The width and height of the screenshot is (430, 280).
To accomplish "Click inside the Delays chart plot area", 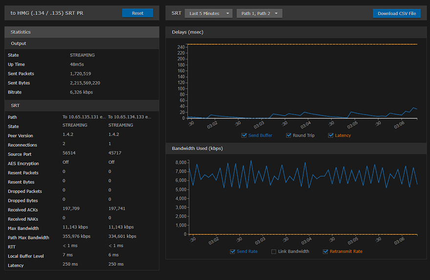I will coord(303,80).
